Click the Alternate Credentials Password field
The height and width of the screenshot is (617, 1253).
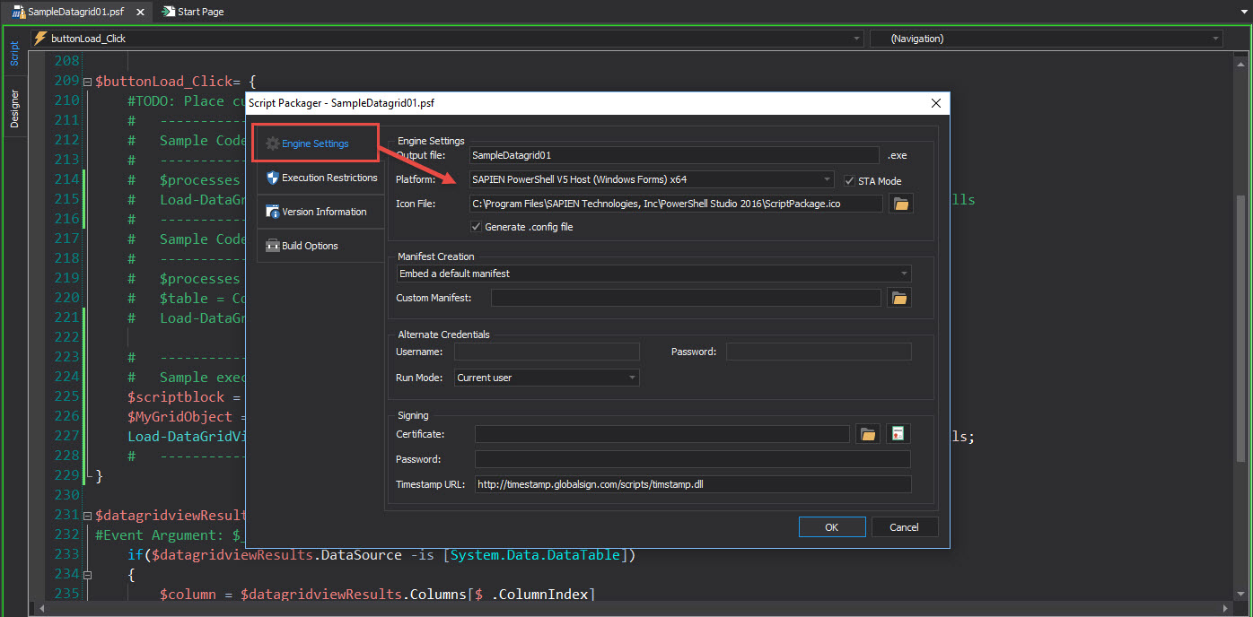tap(819, 352)
